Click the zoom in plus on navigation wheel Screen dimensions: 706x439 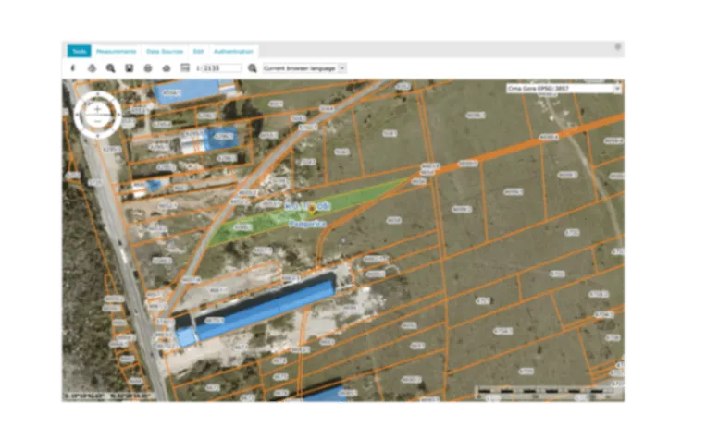pos(97,109)
